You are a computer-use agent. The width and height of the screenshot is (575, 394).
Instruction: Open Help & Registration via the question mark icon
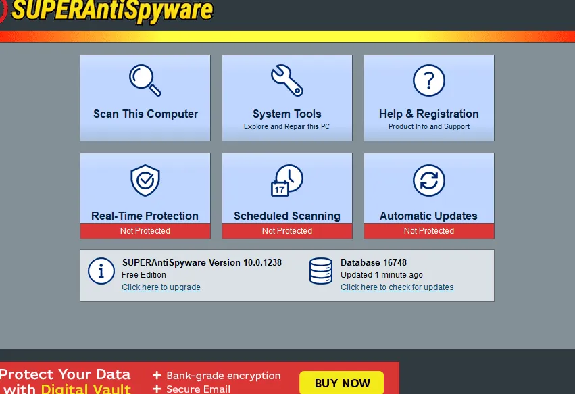tap(428, 80)
